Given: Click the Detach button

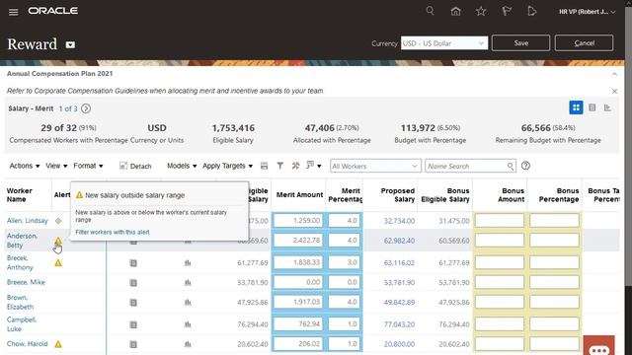Looking at the screenshot, I should tap(135, 166).
